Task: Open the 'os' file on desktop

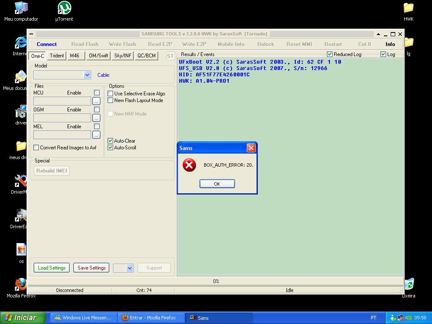Action: [21, 253]
